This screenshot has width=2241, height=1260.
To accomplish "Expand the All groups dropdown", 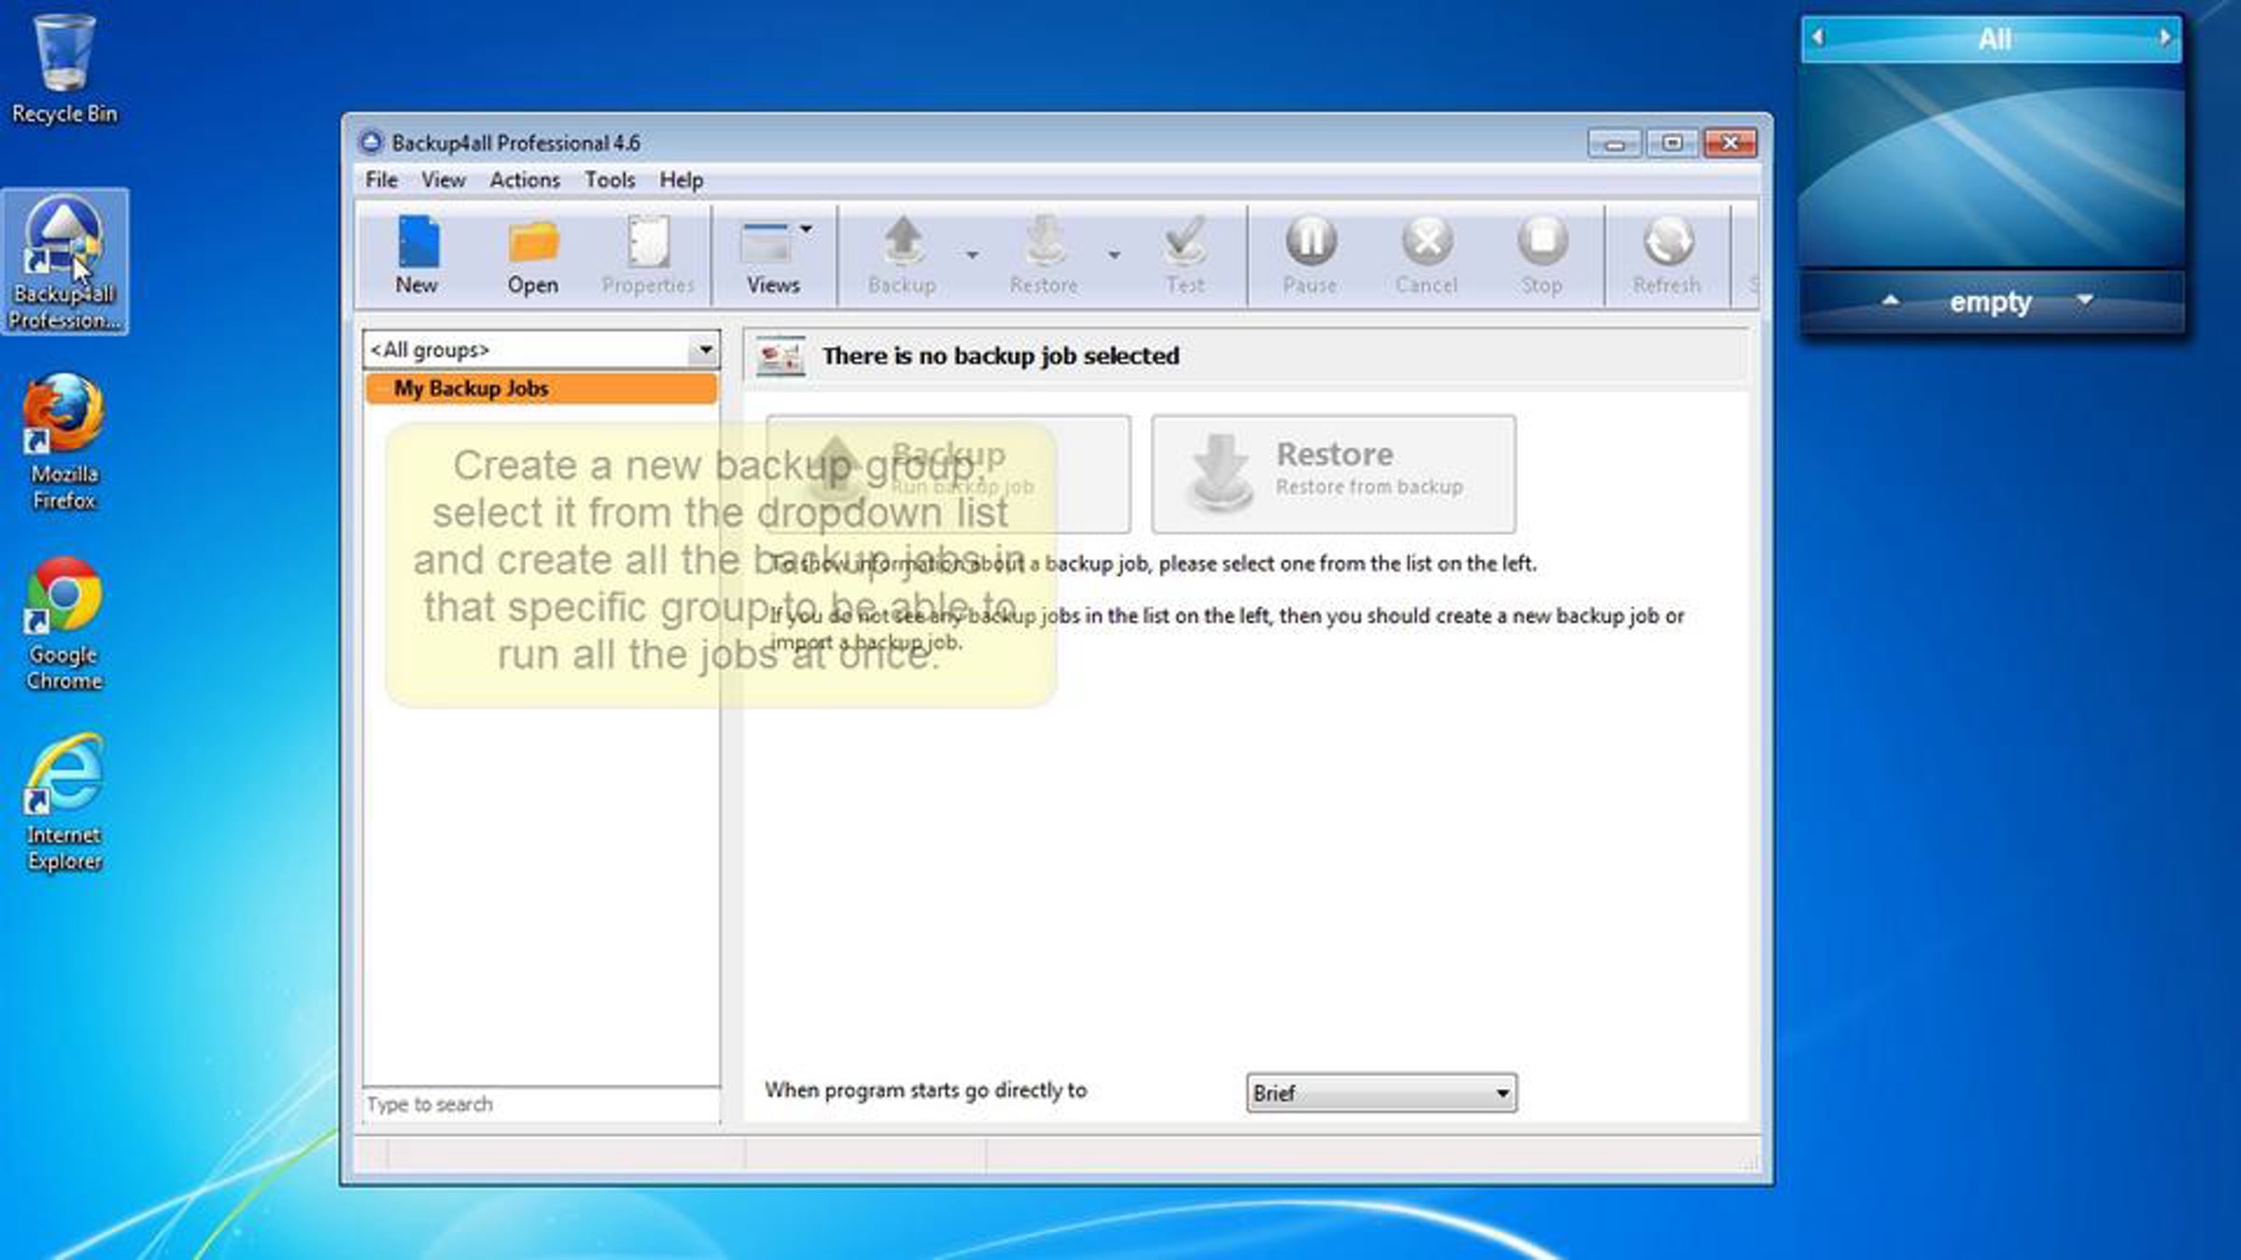I will click(x=705, y=350).
